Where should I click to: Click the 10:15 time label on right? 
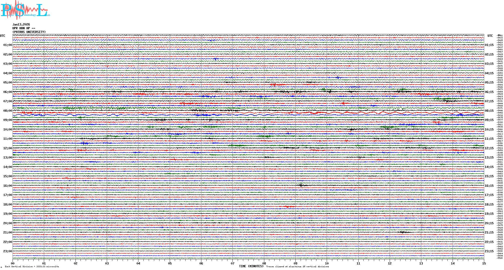tap(489, 129)
